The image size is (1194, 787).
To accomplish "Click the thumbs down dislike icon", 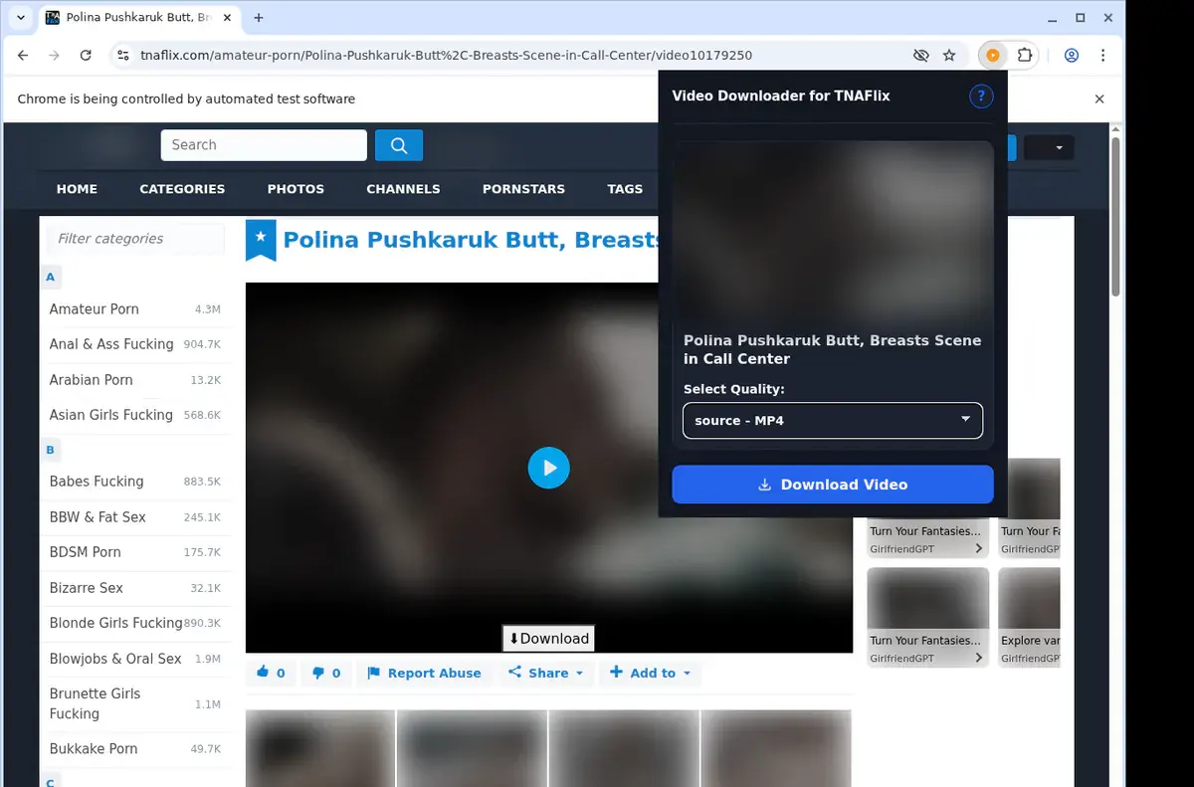I will (x=318, y=673).
